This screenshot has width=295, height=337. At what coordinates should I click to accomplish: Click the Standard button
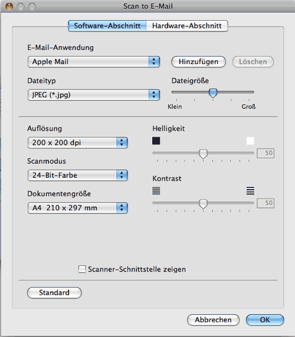point(54,292)
